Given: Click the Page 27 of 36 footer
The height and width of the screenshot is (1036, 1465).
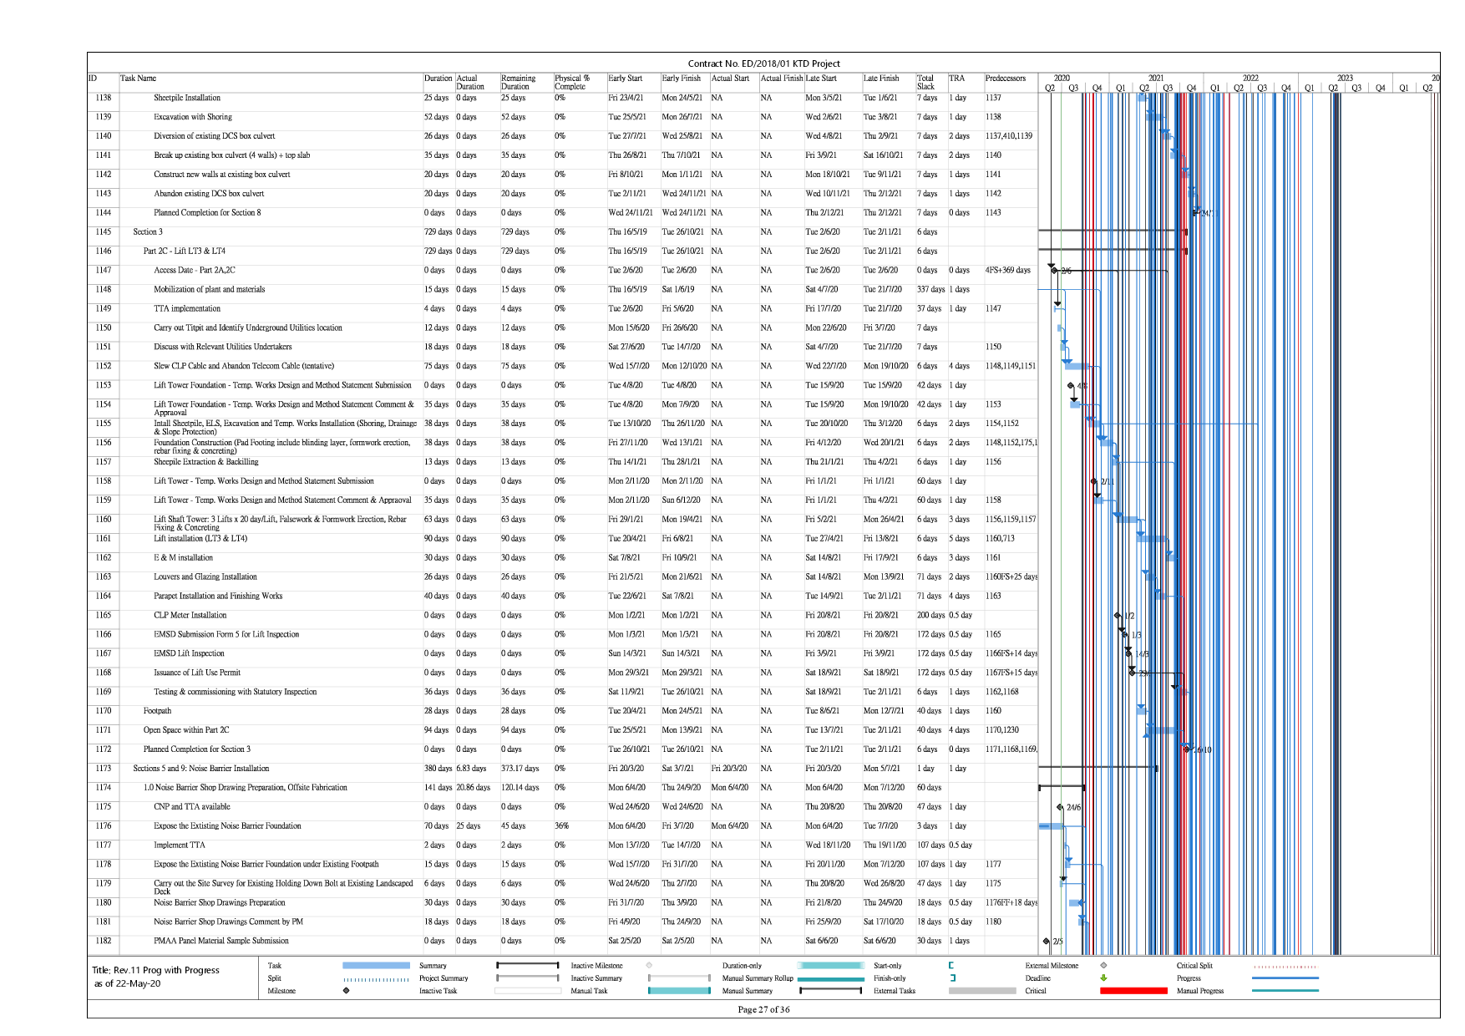Looking at the screenshot, I should [763, 1009].
